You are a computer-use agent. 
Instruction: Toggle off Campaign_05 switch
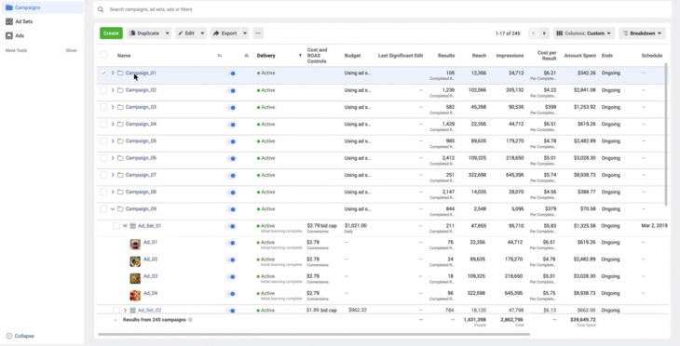(231, 141)
